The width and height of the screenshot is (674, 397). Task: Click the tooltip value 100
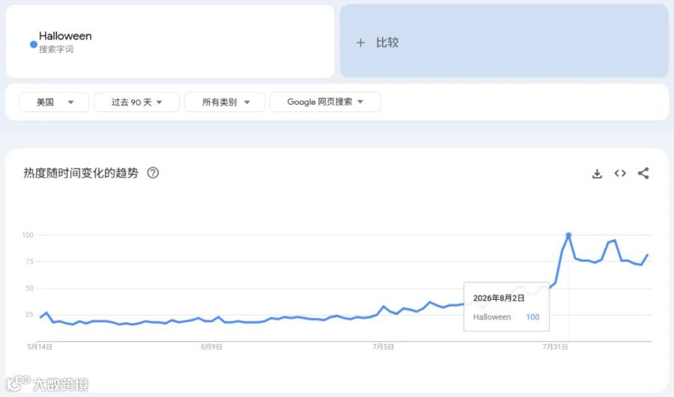[532, 317]
